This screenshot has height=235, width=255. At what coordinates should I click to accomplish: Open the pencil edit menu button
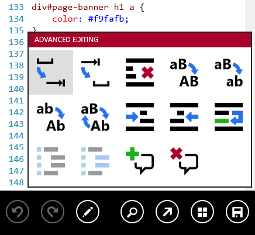pyautogui.click(x=88, y=212)
